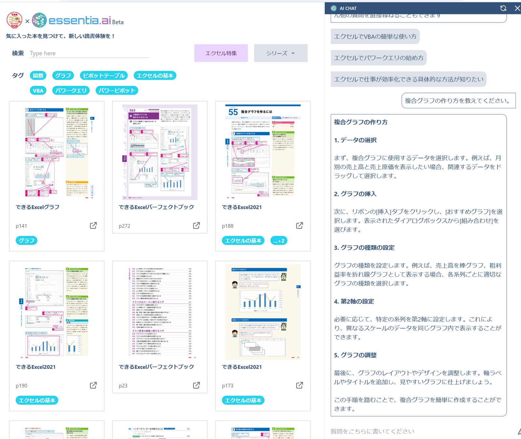Select the 関数 tag filter
This screenshot has width=521, height=439.
coord(38,75)
